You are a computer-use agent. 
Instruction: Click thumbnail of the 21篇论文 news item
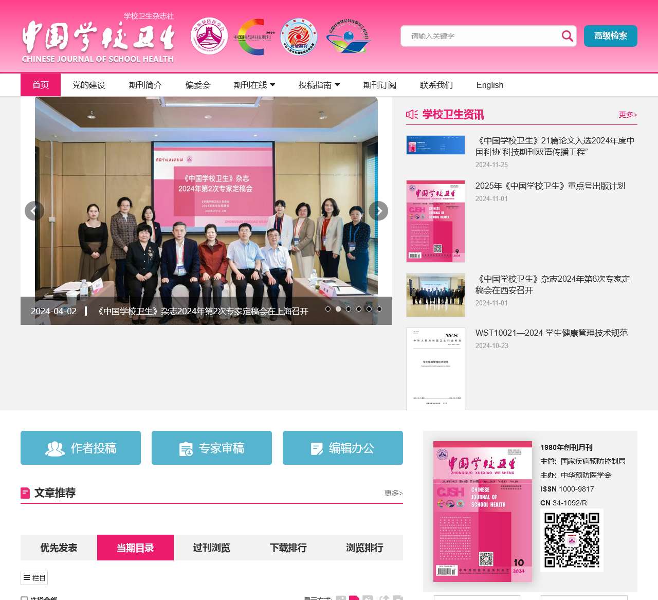click(435, 145)
